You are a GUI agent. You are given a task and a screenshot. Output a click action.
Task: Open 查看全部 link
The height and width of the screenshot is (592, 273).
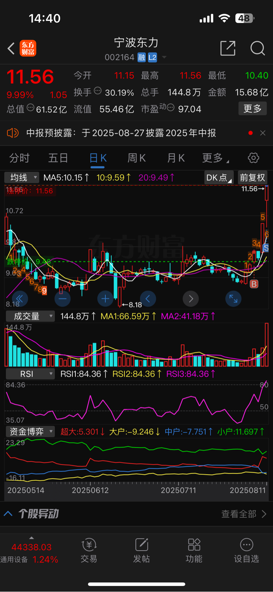[x=243, y=514]
